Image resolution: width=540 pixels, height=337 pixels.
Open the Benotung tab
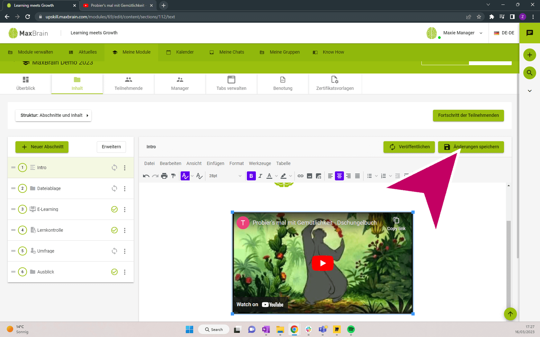[283, 84]
